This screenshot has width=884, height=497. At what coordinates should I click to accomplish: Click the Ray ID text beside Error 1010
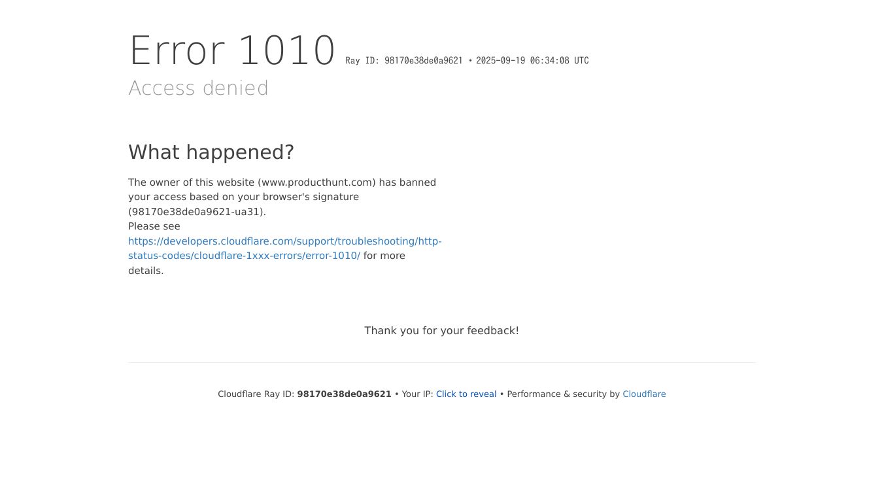pos(404,61)
